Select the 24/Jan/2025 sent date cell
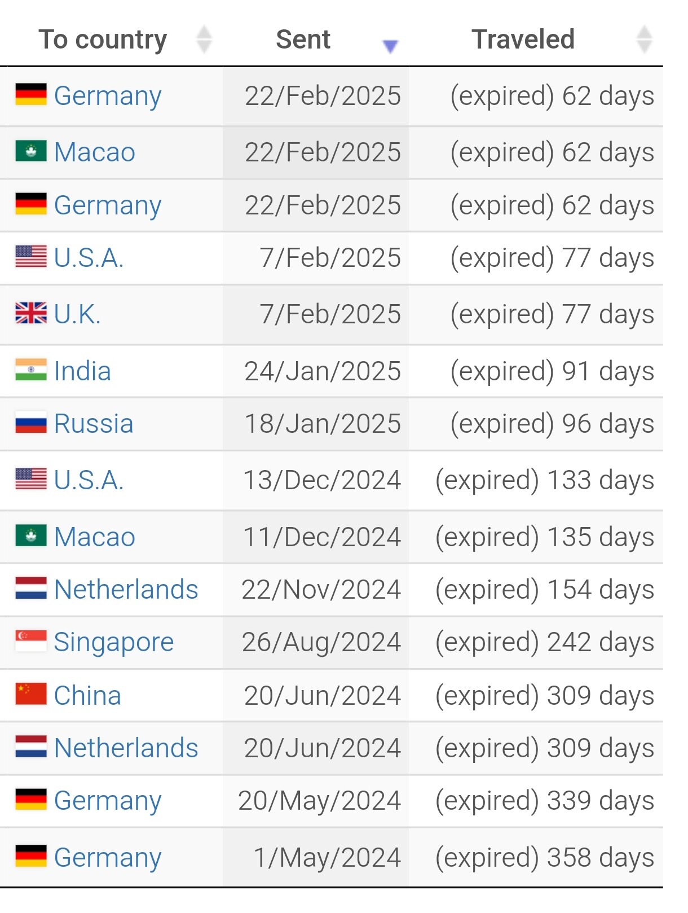Image resolution: width=688 pixels, height=913 pixels. click(316, 371)
